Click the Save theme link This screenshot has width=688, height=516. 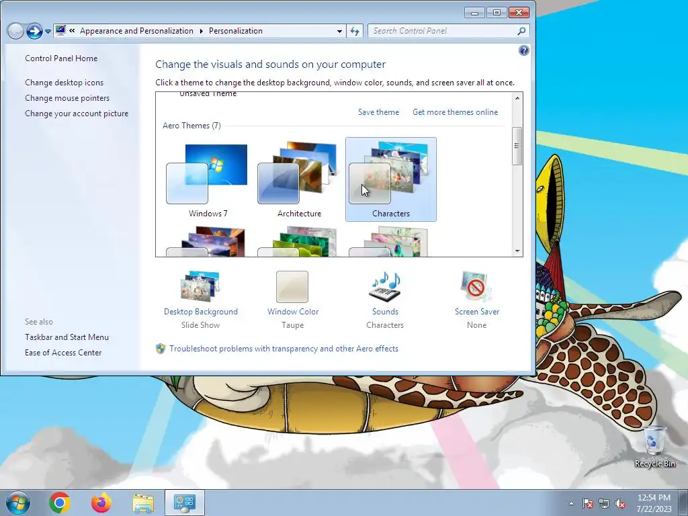[x=378, y=112]
